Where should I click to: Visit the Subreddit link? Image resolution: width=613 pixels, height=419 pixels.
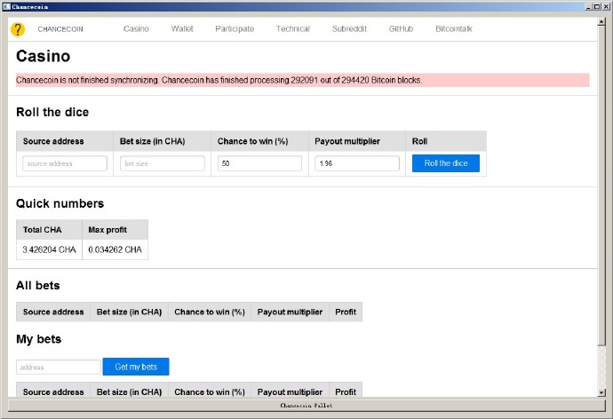[x=349, y=29]
